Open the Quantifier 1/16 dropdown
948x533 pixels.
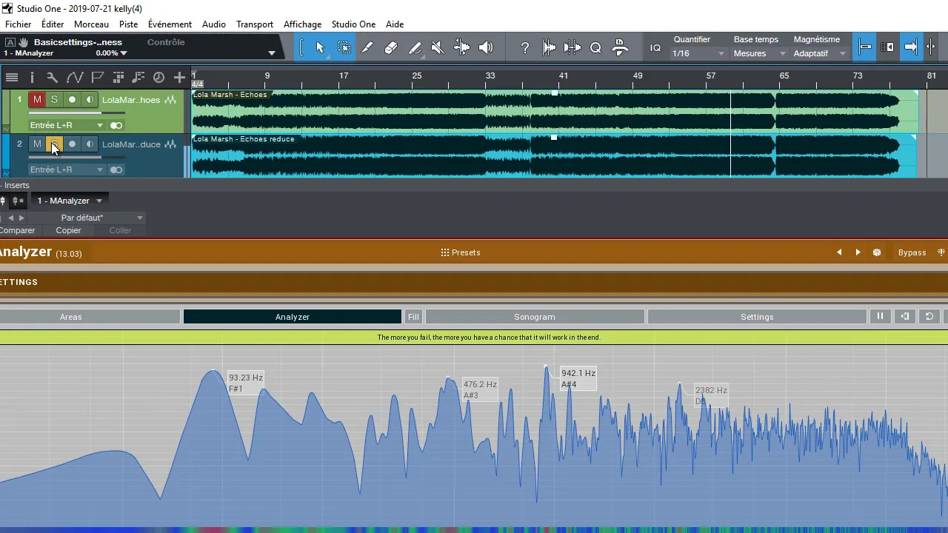[698, 53]
